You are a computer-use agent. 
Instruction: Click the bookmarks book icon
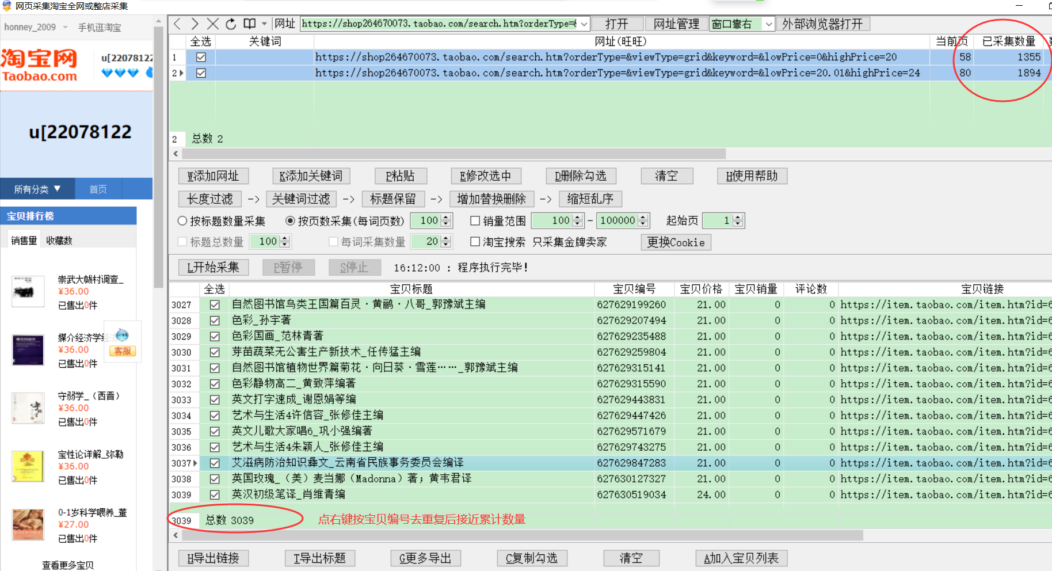[249, 24]
